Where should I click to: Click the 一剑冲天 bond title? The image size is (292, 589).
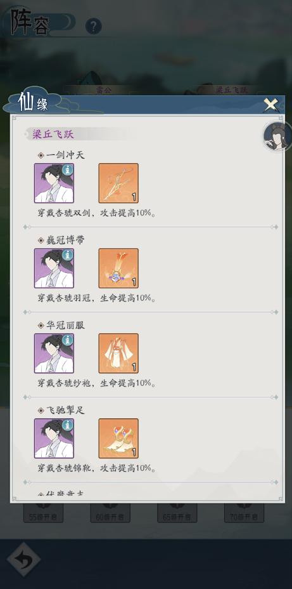[65, 155]
